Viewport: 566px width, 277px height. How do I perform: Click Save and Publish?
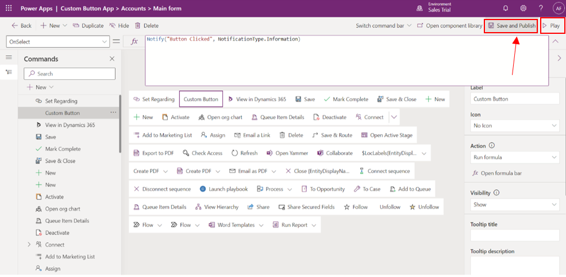tap(511, 26)
